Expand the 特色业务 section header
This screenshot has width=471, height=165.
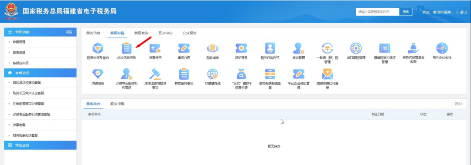click(x=40, y=145)
